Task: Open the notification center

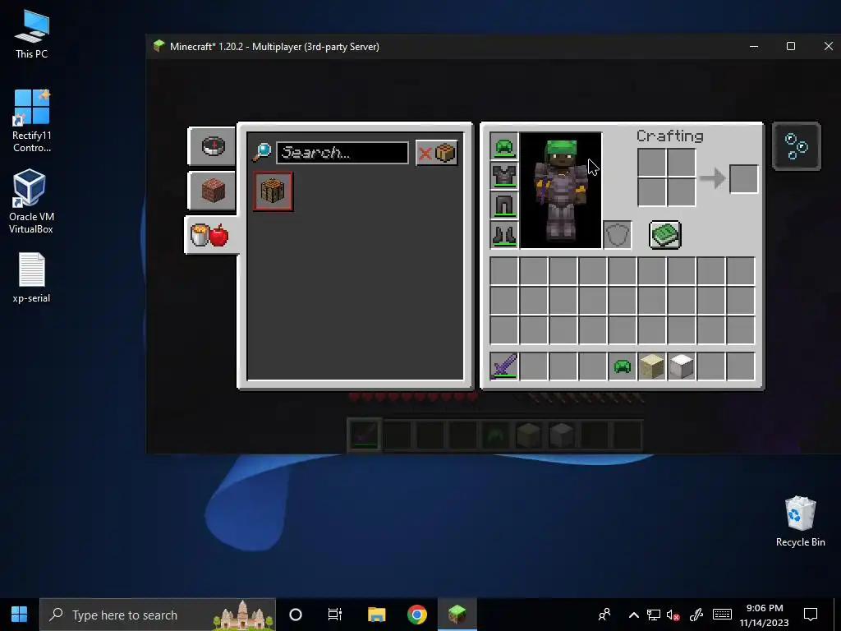Action: coord(811,615)
